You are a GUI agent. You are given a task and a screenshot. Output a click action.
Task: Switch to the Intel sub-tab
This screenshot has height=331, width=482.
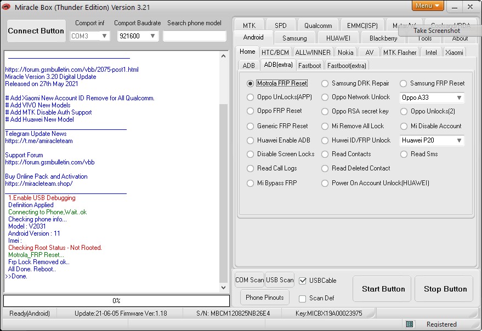(x=431, y=53)
